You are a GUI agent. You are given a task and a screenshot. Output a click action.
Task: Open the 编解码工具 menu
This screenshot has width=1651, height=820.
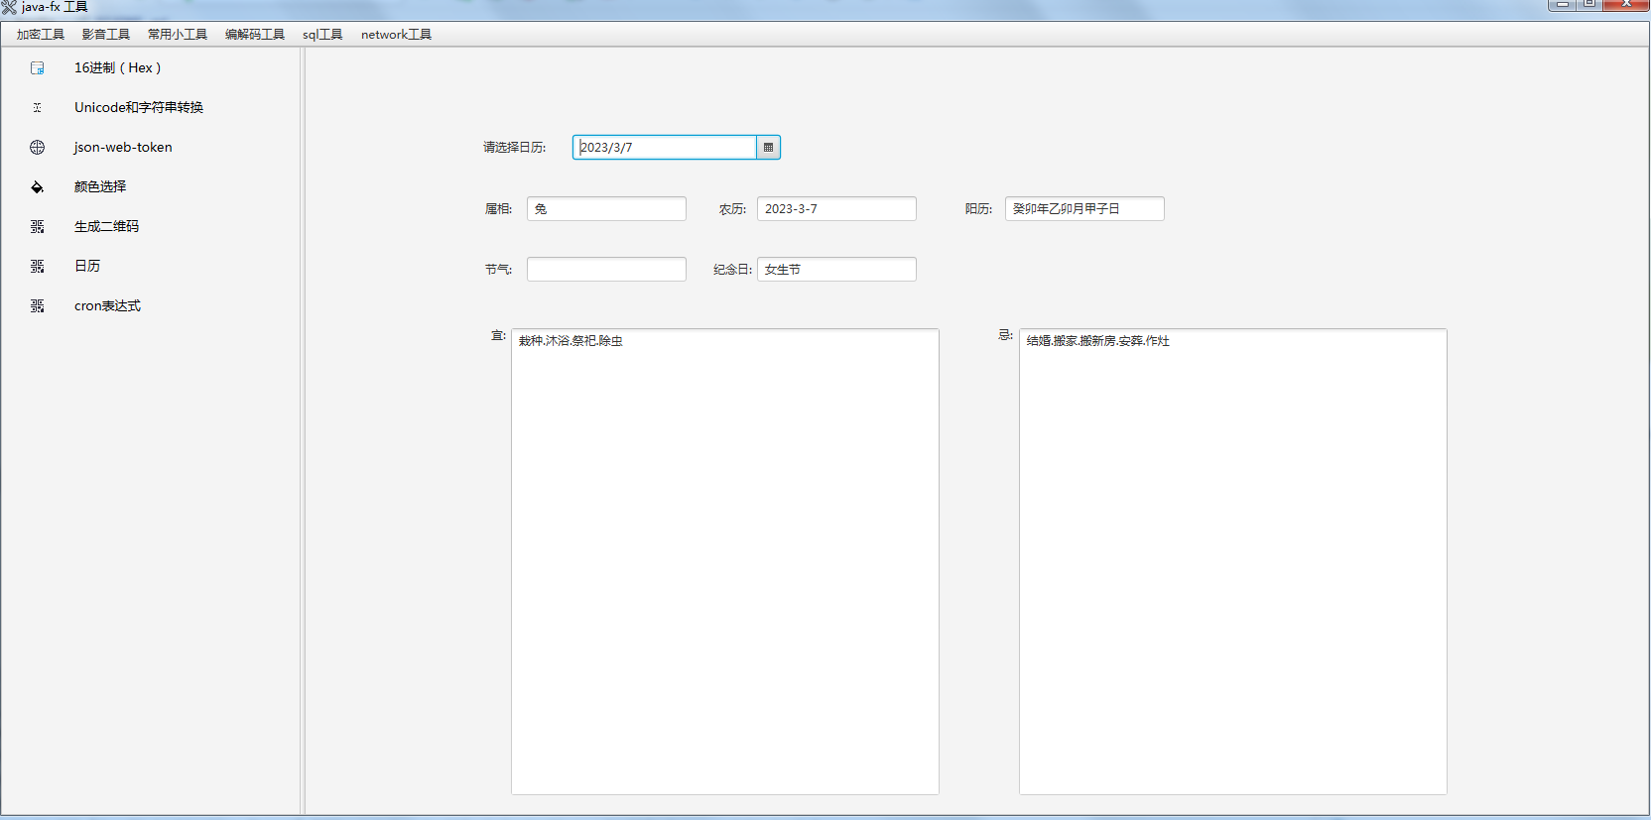coord(255,35)
